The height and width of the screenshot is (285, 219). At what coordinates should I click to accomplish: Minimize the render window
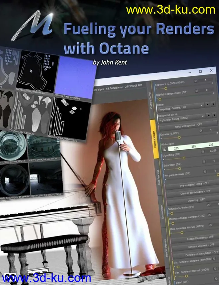coord(190,72)
